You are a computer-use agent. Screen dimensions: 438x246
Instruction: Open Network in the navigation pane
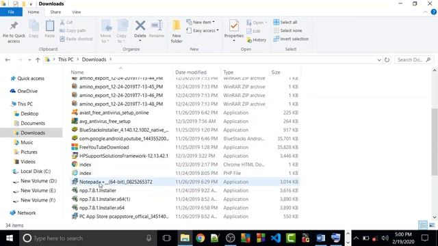[27, 213]
